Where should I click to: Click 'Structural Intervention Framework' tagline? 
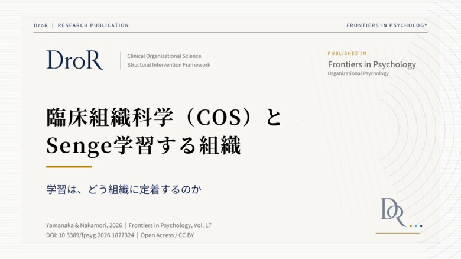[169, 65]
